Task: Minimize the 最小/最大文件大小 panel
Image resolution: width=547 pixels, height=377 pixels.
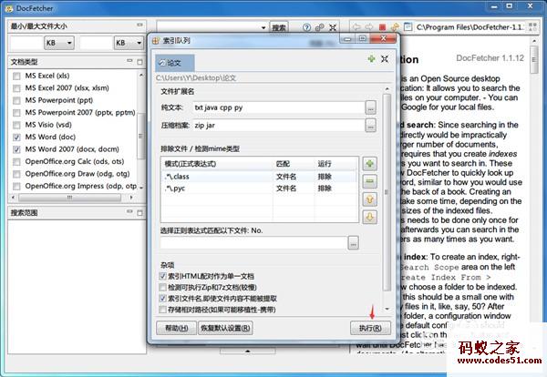Action: tap(139, 25)
